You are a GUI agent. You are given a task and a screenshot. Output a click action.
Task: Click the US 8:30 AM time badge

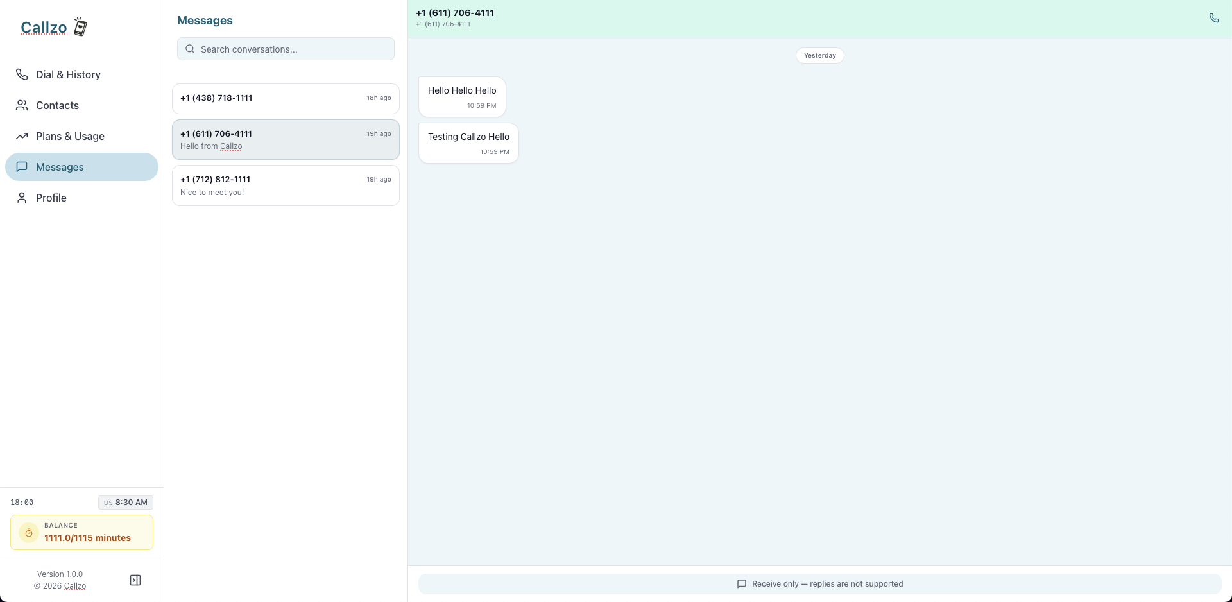pos(126,503)
